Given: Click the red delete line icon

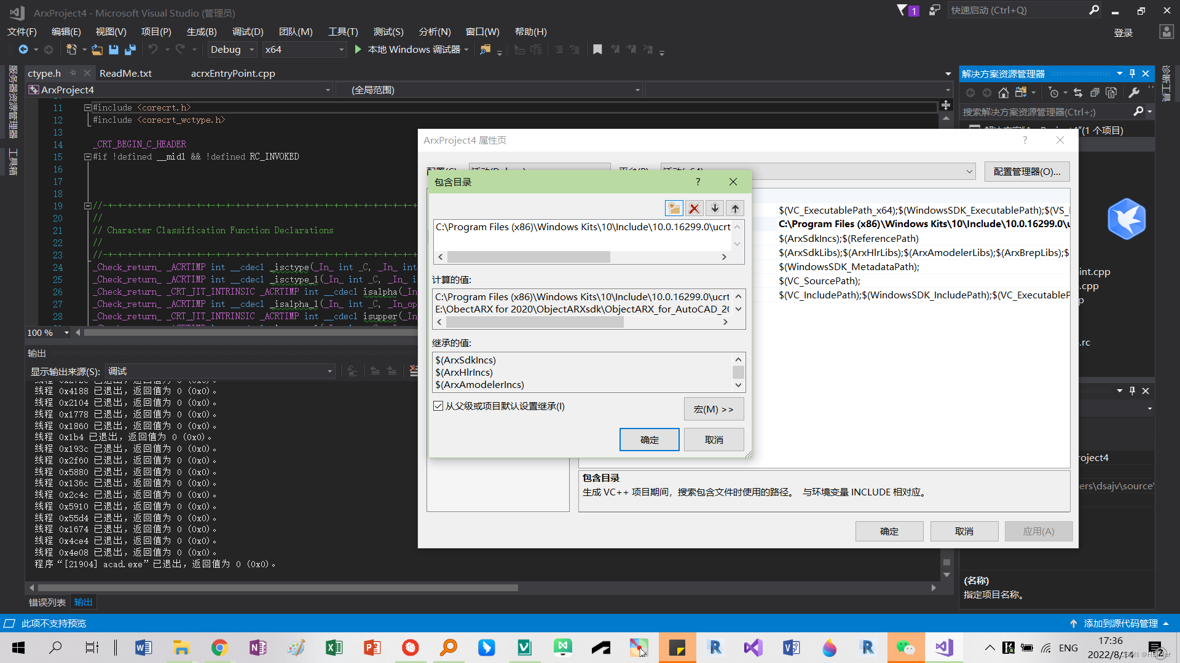Looking at the screenshot, I should (x=694, y=208).
